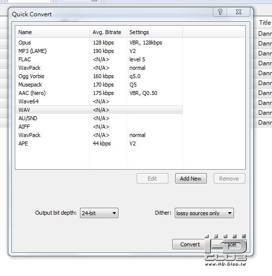Close the Quick Convert dialog
272x276 pixels.
pos(238,12)
